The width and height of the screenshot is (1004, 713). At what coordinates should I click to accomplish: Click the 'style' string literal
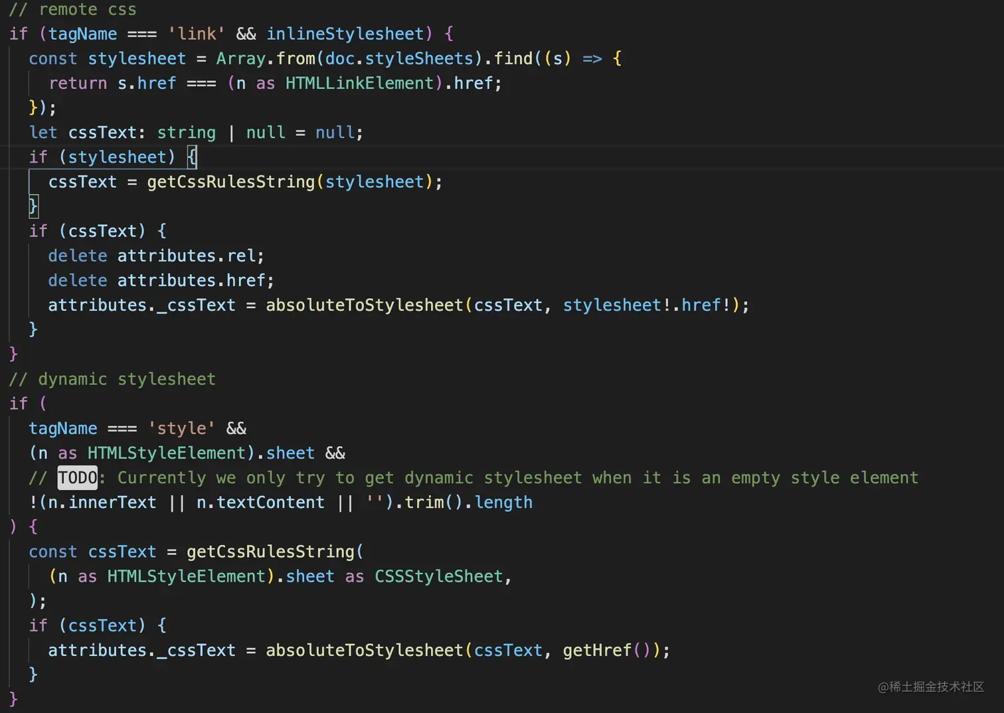pos(181,428)
